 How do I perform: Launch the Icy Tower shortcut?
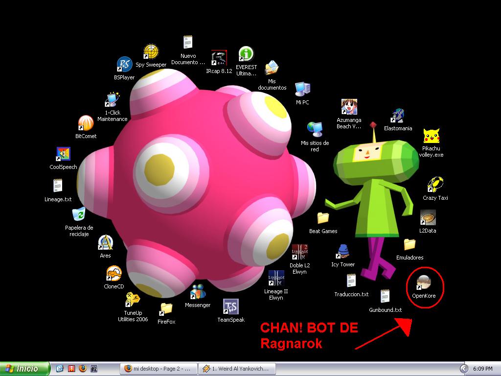coord(343,252)
